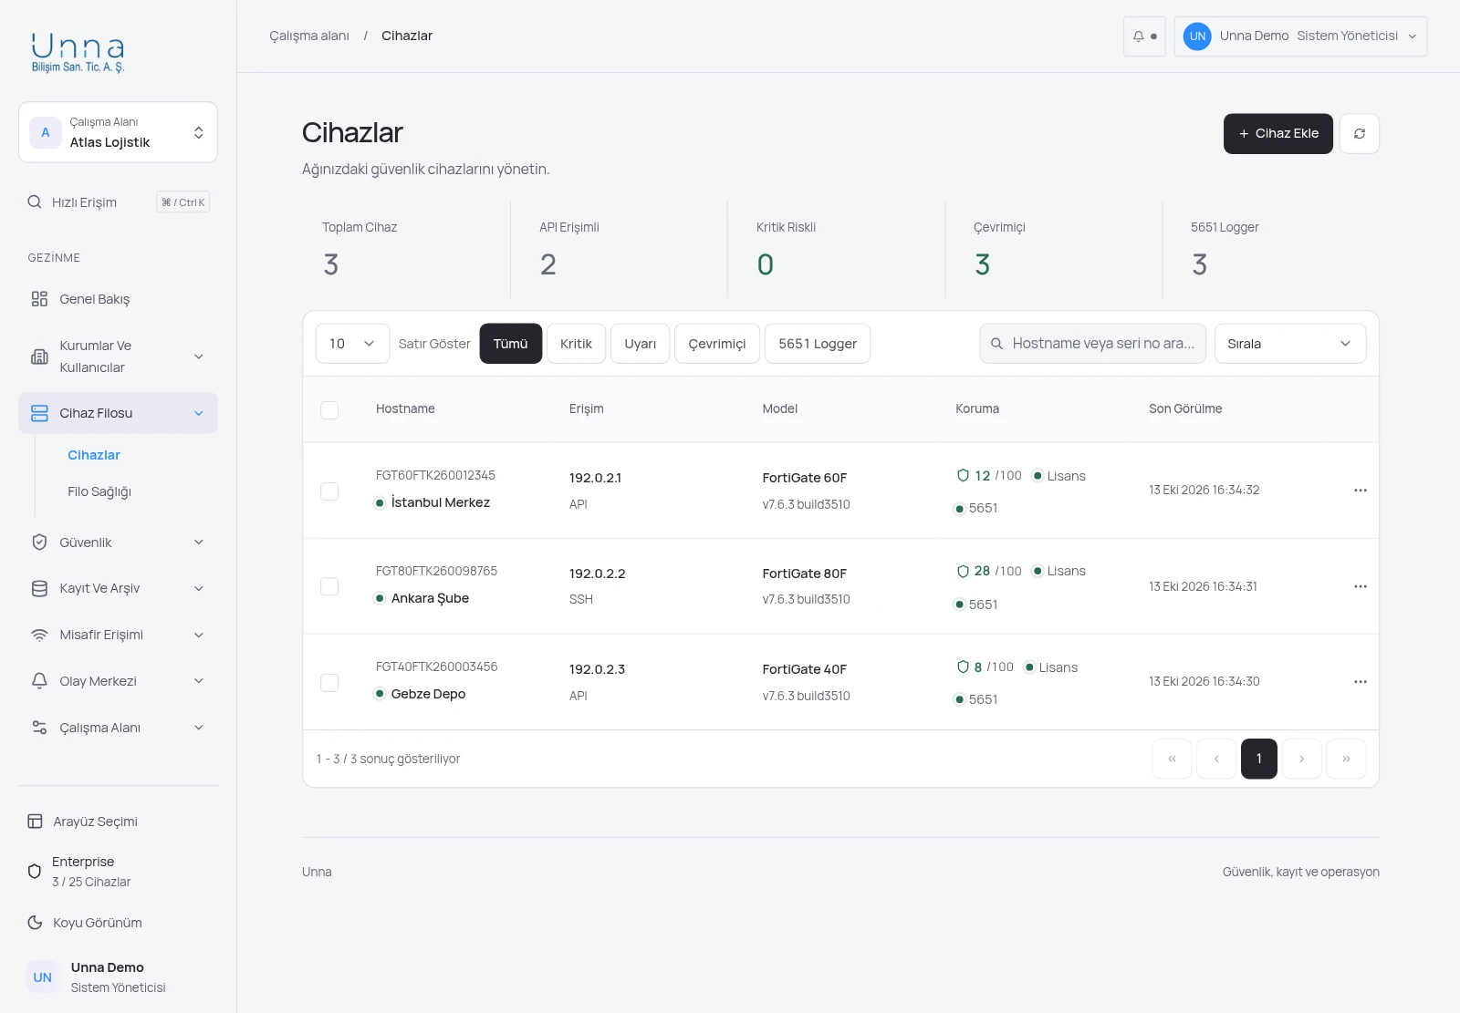Image resolution: width=1460 pixels, height=1013 pixels.
Task: Click the notification bell icon
Action: 1139,36
